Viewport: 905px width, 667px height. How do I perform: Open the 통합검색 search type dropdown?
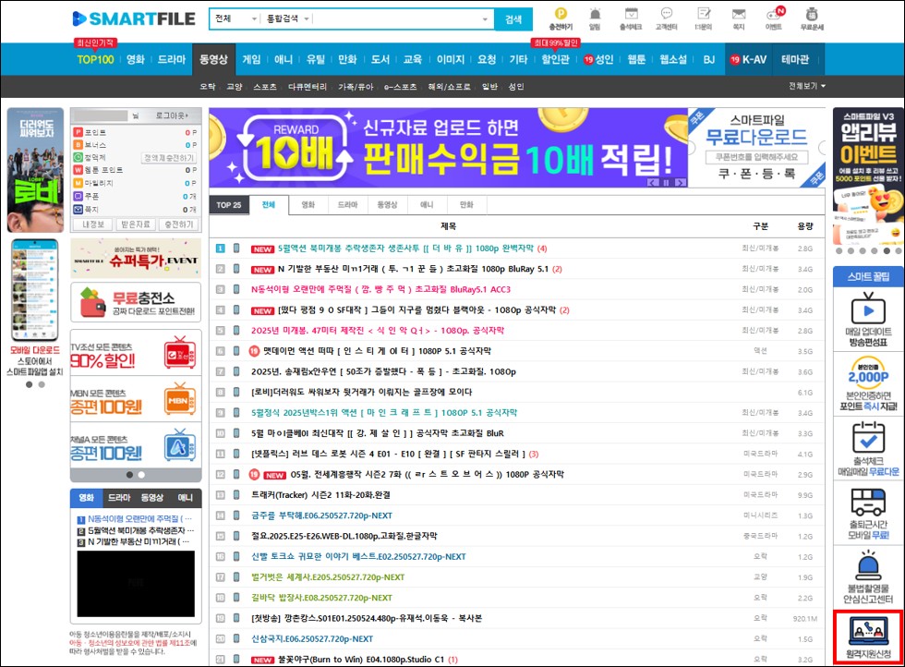point(288,19)
